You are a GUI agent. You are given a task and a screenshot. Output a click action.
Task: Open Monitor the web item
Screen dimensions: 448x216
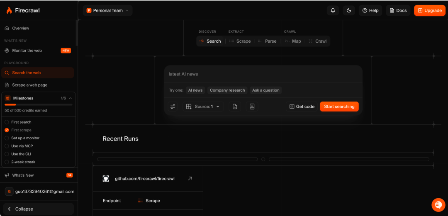click(38, 51)
